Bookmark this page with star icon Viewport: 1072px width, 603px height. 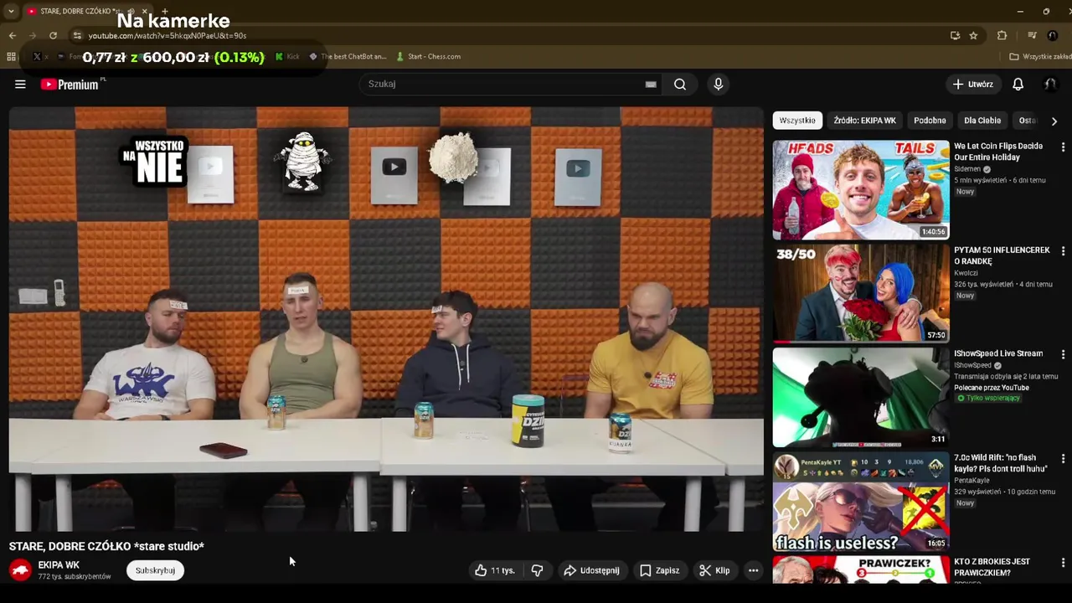(x=973, y=35)
